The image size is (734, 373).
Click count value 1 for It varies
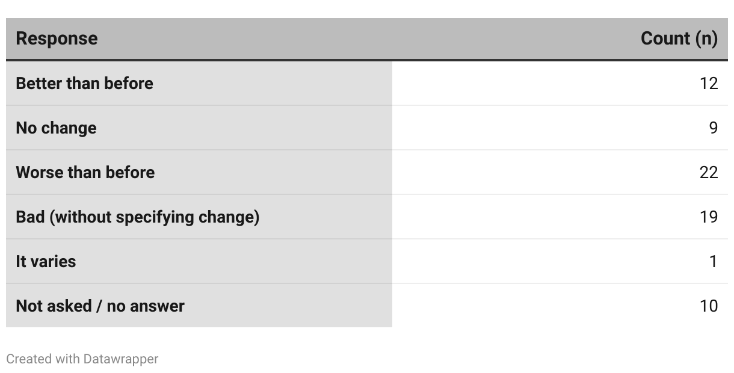[x=713, y=261]
